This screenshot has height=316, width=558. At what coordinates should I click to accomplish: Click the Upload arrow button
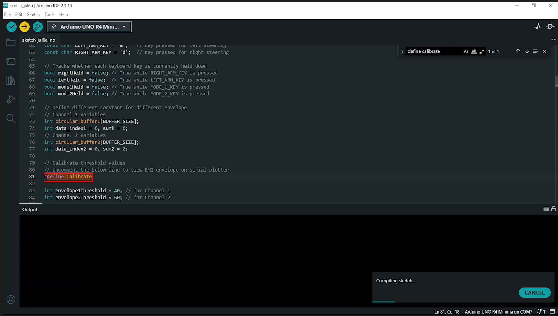pos(25,27)
